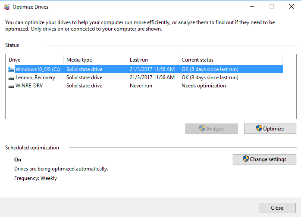301x217 pixels.
Task: Click the 'Frequency: Weekly' text
Action: tap(35, 178)
